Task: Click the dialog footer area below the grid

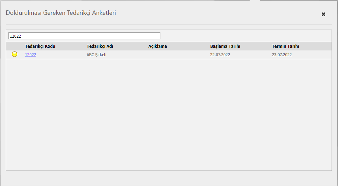Action: pyautogui.click(x=169, y=178)
